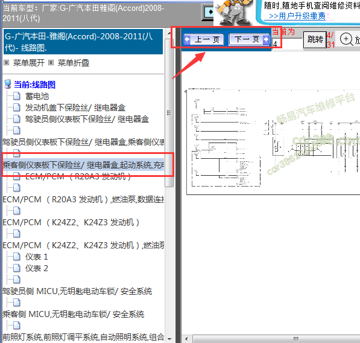This screenshot has height=343, width=360.
Task: Go to previous page with 上一页 button
Action: 204,39
